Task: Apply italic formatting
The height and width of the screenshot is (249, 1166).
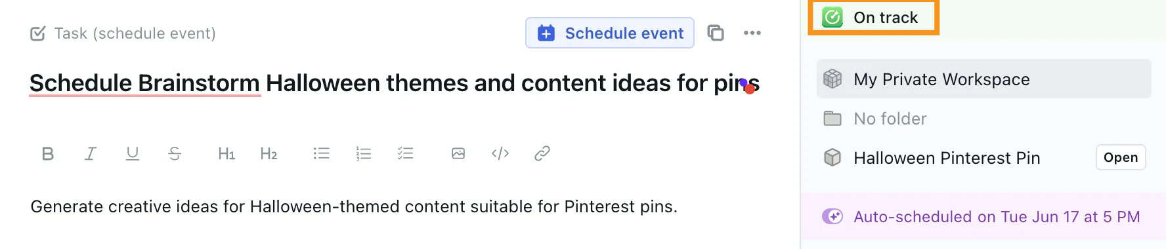Action: point(90,153)
